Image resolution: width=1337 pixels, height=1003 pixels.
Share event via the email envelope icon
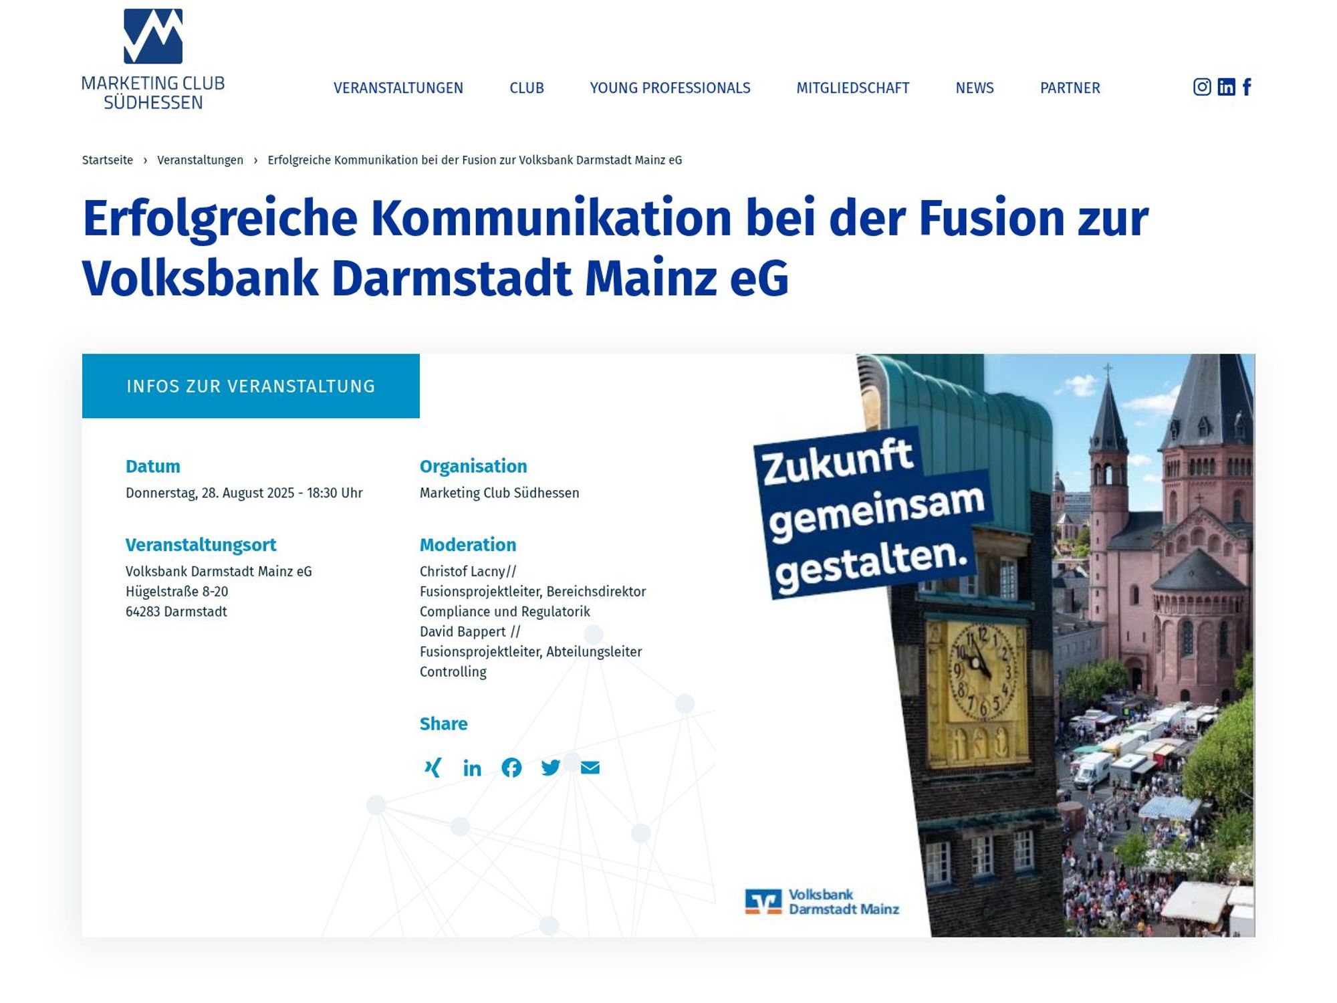point(590,768)
